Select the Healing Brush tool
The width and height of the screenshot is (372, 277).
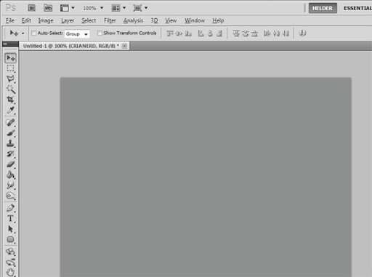pyautogui.click(x=10, y=122)
